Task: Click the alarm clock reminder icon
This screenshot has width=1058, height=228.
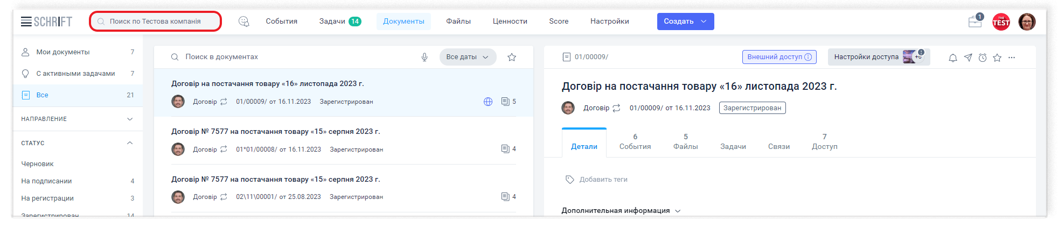Action: [x=983, y=58]
